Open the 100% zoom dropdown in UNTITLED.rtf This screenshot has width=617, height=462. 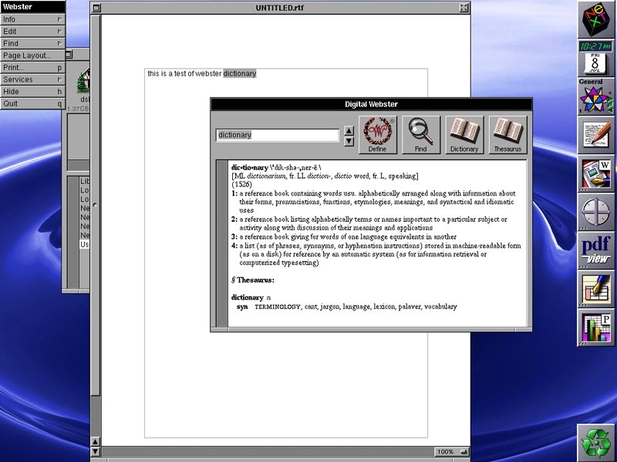(x=452, y=452)
